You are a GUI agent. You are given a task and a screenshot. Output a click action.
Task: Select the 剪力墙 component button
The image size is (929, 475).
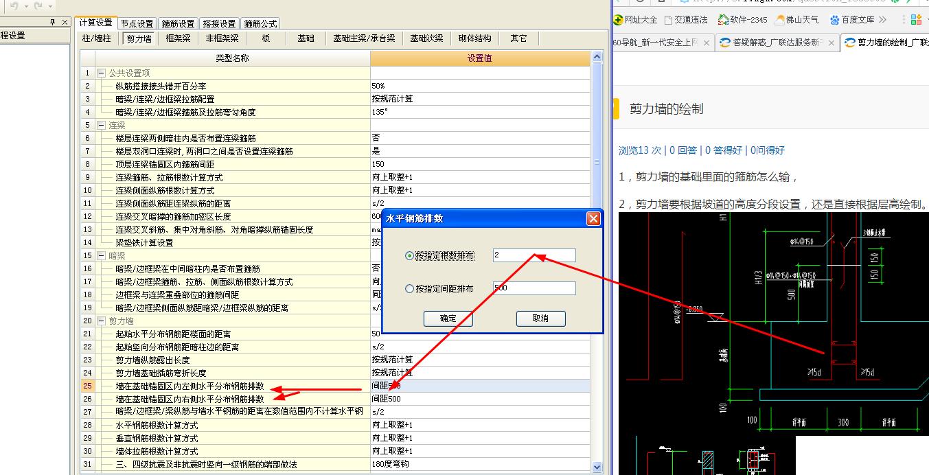[139, 38]
